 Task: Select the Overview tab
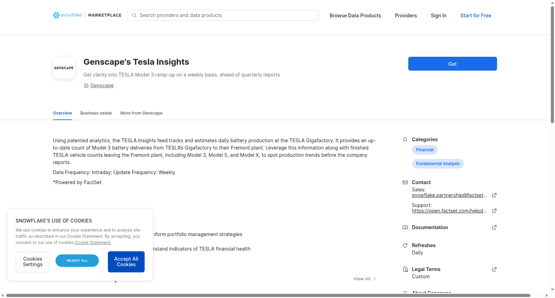pyautogui.click(x=62, y=113)
